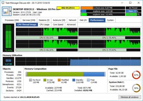Click the Memory Utilization history graph
This screenshot has height=101, width=143.
78,61
